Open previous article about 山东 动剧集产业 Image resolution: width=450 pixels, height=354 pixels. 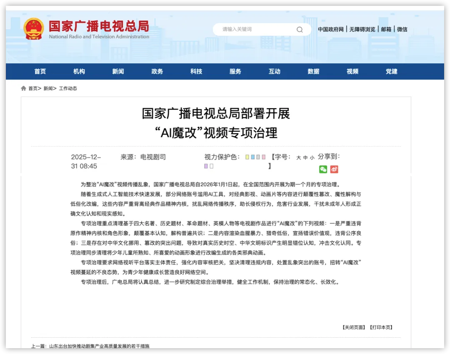99,346
